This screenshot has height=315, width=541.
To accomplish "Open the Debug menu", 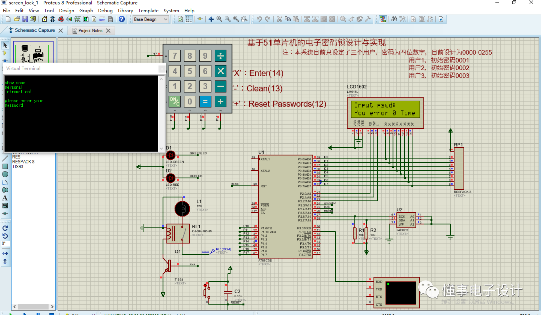I will (105, 10).
